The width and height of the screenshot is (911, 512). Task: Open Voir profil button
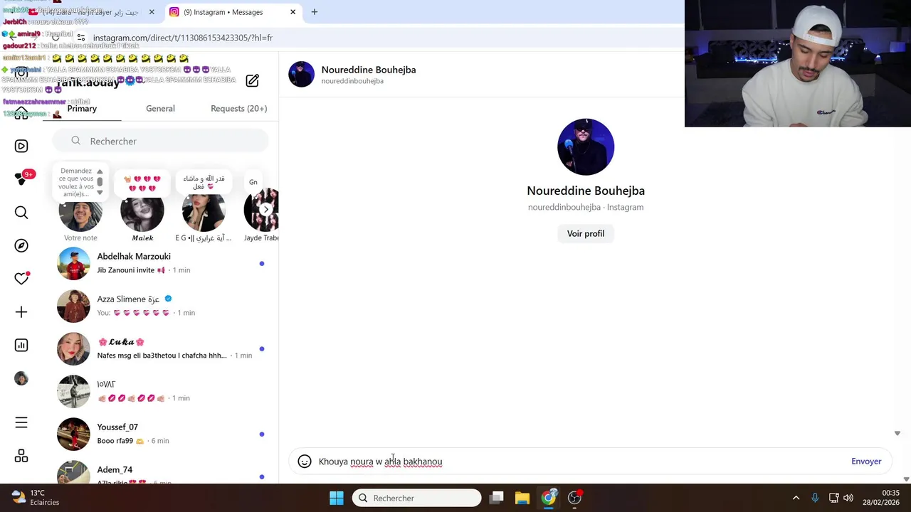pos(586,233)
